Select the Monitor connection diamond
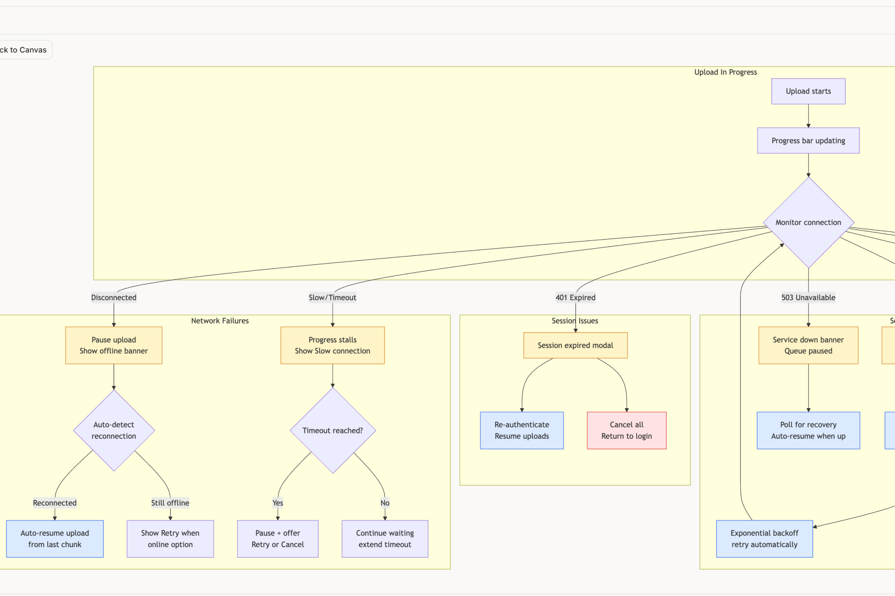Image resolution: width=895 pixels, height=596 pixels. coord(808,222)
